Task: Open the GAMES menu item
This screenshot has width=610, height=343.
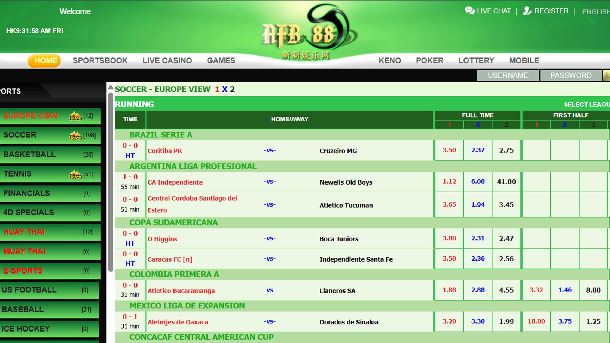Action: pyautogui.click(x=221, y=60)
